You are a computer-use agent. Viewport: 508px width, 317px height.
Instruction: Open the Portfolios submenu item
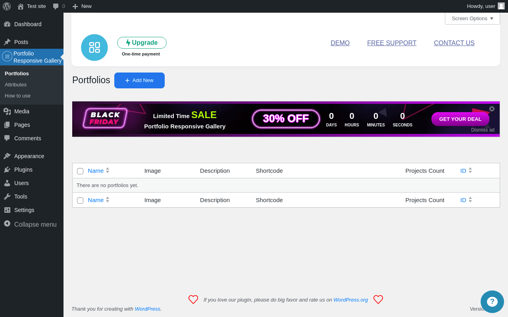[x=17, y=74]
